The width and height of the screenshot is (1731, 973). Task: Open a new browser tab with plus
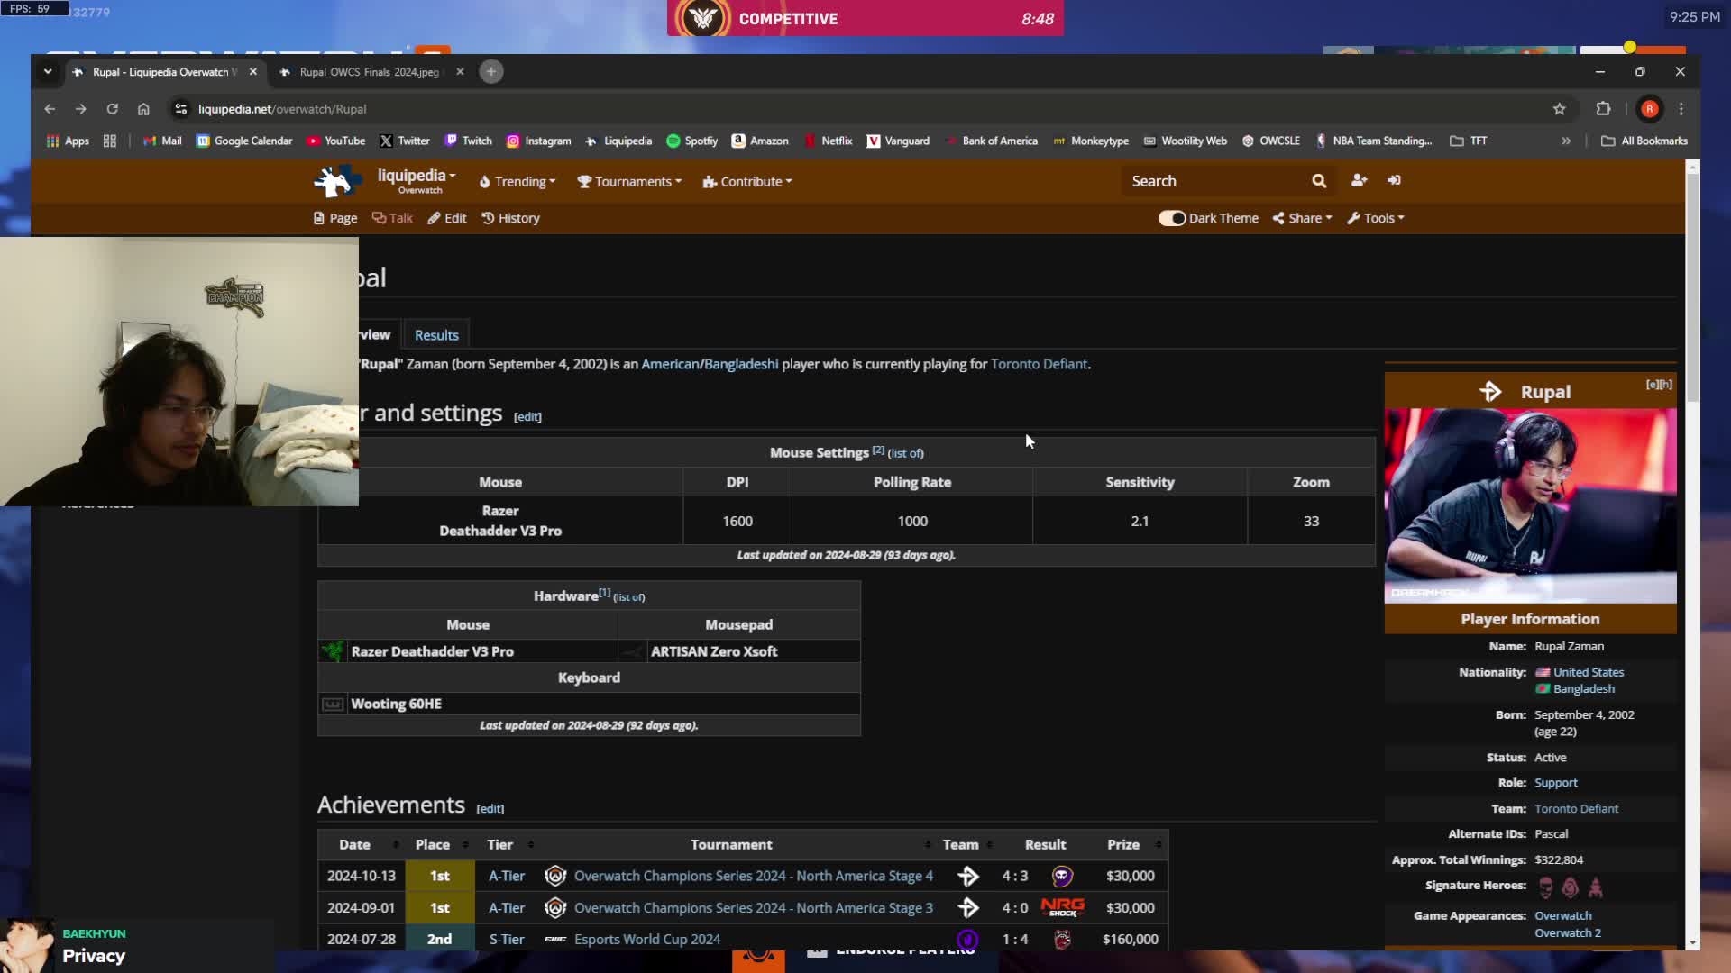click(x=491, y=72)
